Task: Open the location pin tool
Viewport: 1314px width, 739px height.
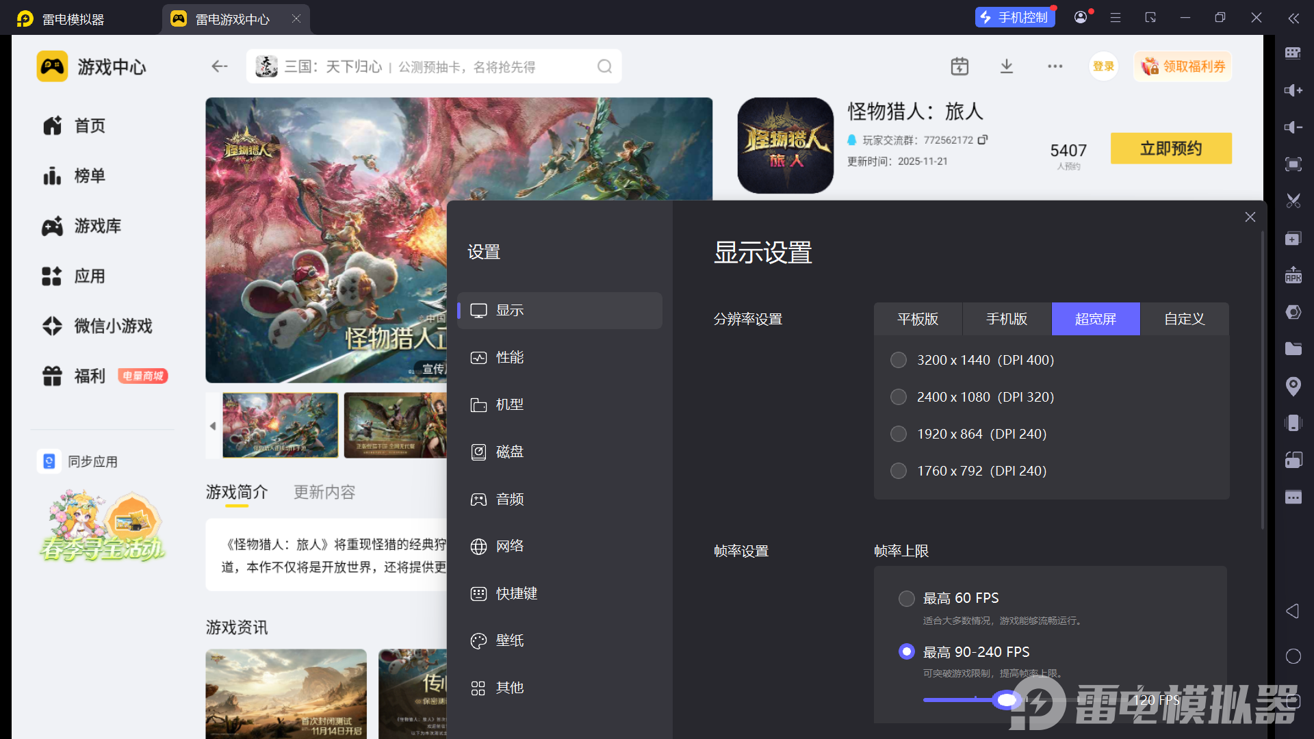Action: coord(1293,386)
